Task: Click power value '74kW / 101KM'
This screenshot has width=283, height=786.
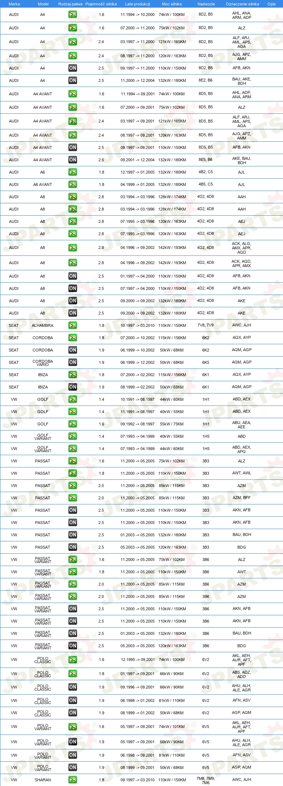Action: point(172,727)
